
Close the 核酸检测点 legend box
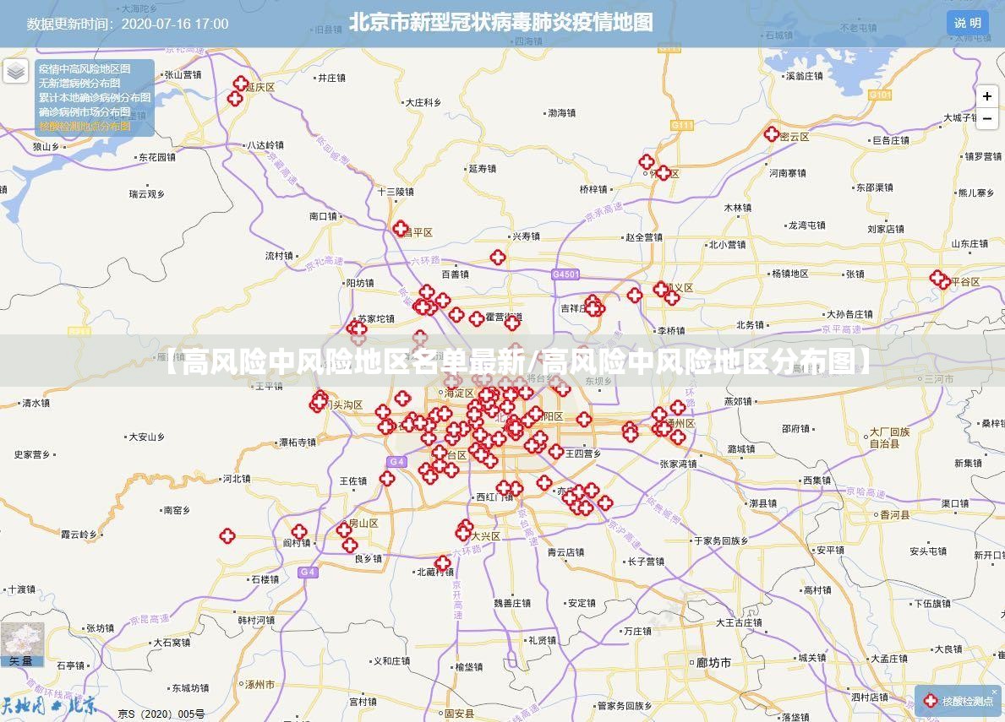click(995, 692)
